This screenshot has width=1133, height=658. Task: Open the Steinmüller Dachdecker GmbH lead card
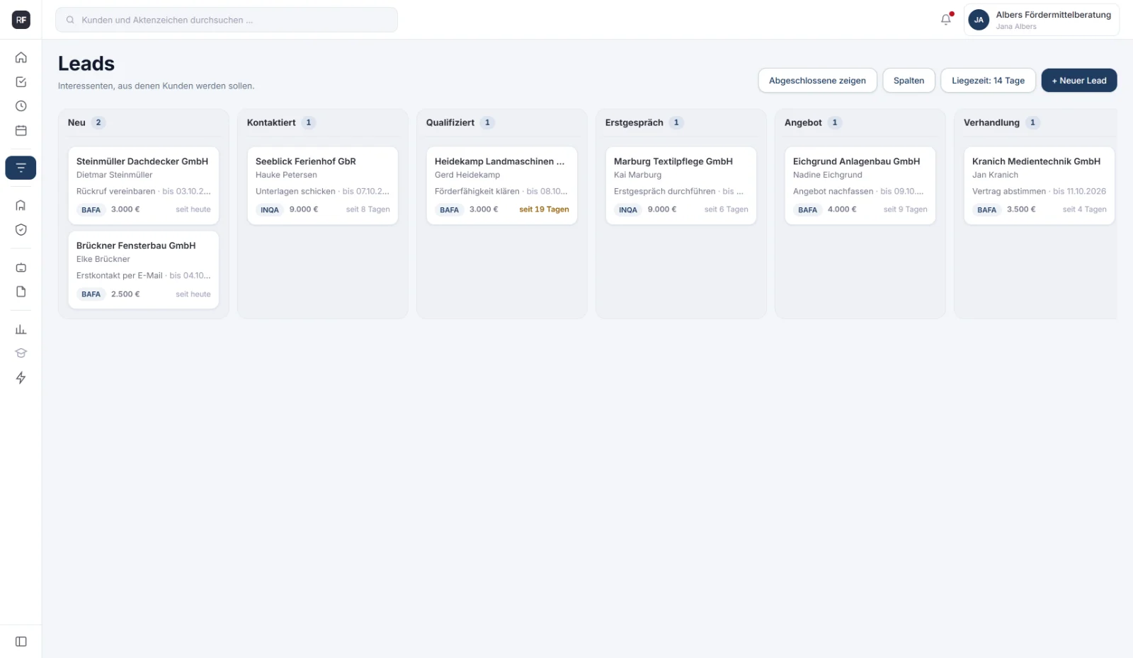[x=144, y=185]
